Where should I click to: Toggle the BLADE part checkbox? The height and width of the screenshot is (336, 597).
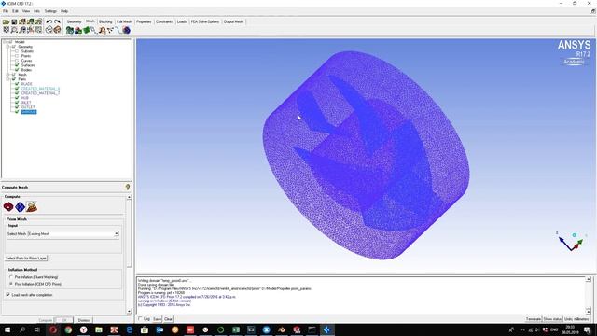17,84
